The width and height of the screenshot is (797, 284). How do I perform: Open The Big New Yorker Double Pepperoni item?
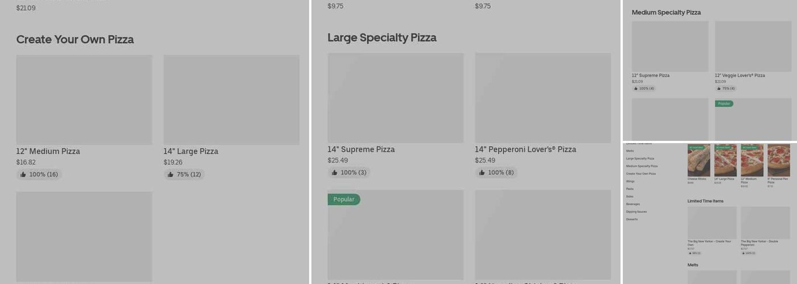point(765,223)
